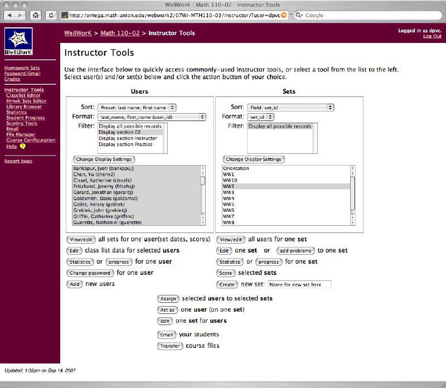Click the Create new set button

point(227,284)
